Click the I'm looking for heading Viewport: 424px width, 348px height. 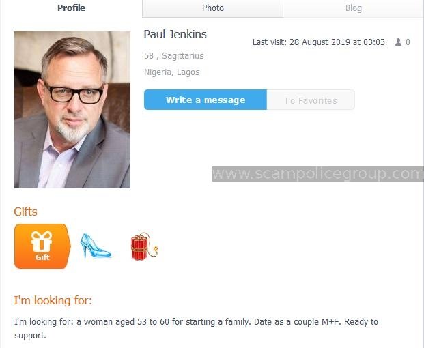(53, 300)
